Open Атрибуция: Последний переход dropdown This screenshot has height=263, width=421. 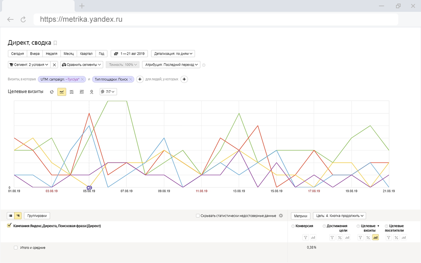(171, 65)
